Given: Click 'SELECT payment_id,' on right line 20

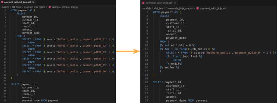Looking at the screenshot, I should coord(168,82).
